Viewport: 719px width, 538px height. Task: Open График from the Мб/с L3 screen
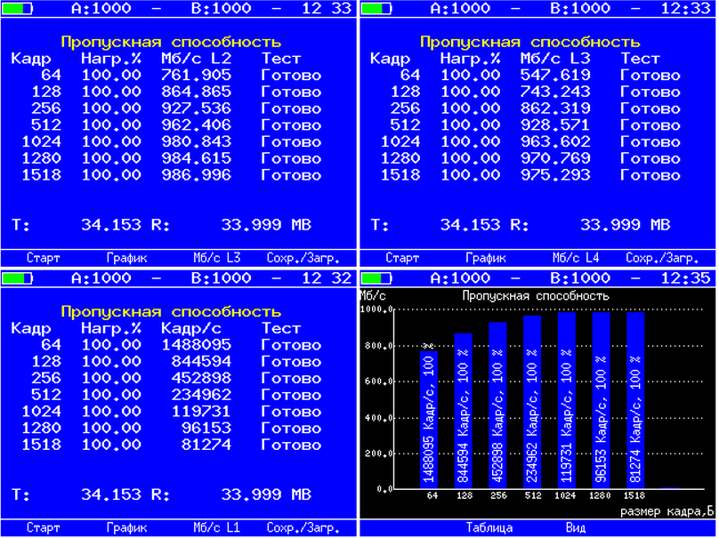pos(486,258)
